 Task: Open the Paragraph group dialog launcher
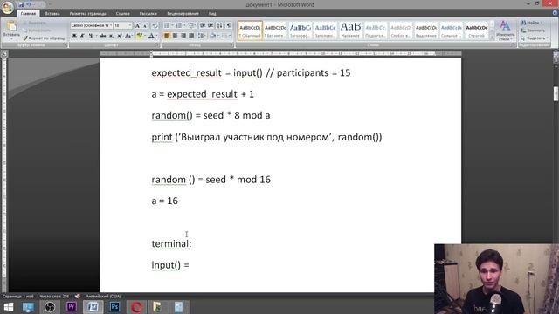pos(231,45)
